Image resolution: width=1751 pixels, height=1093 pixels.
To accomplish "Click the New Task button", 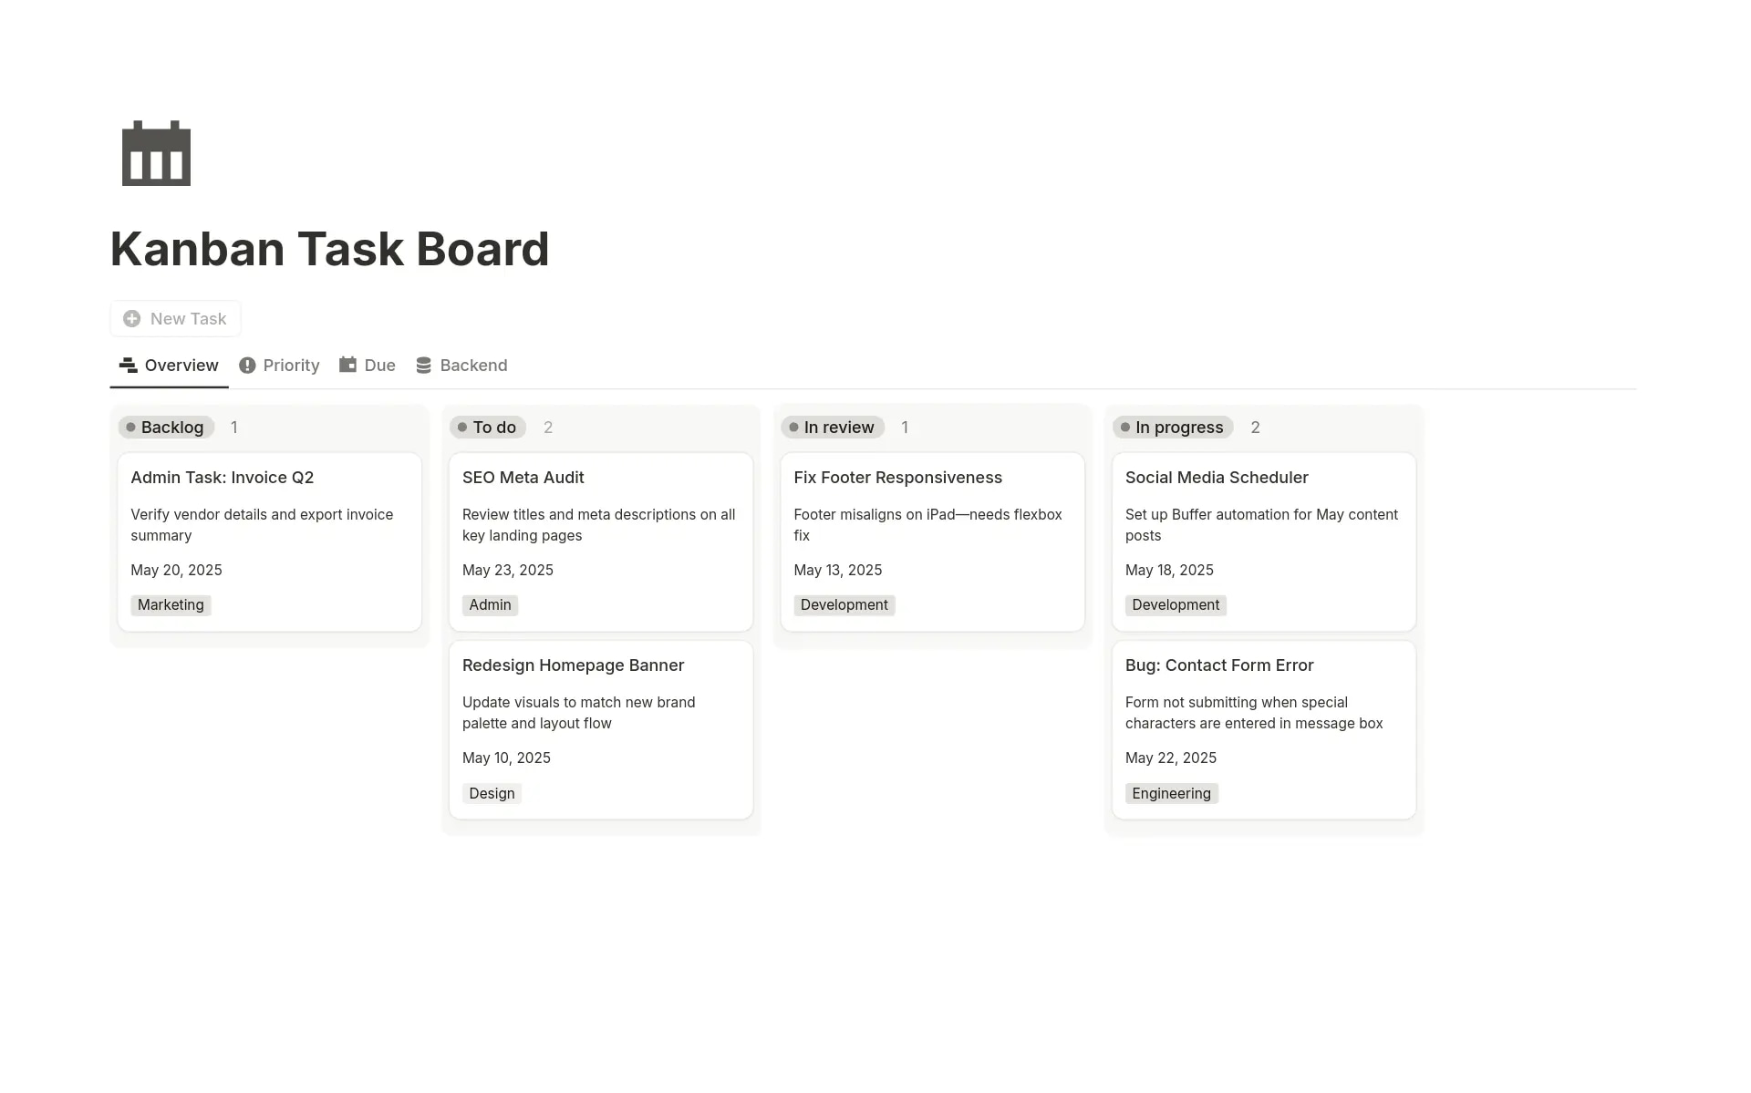I will tap(174, 318).
